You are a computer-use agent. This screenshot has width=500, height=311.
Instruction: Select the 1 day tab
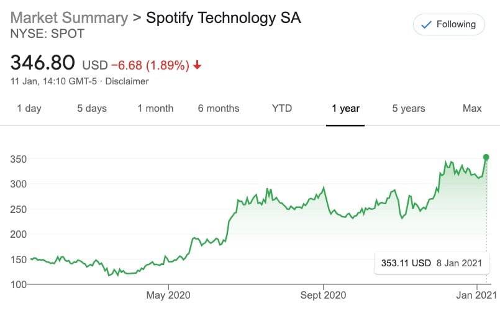point(29,109)
